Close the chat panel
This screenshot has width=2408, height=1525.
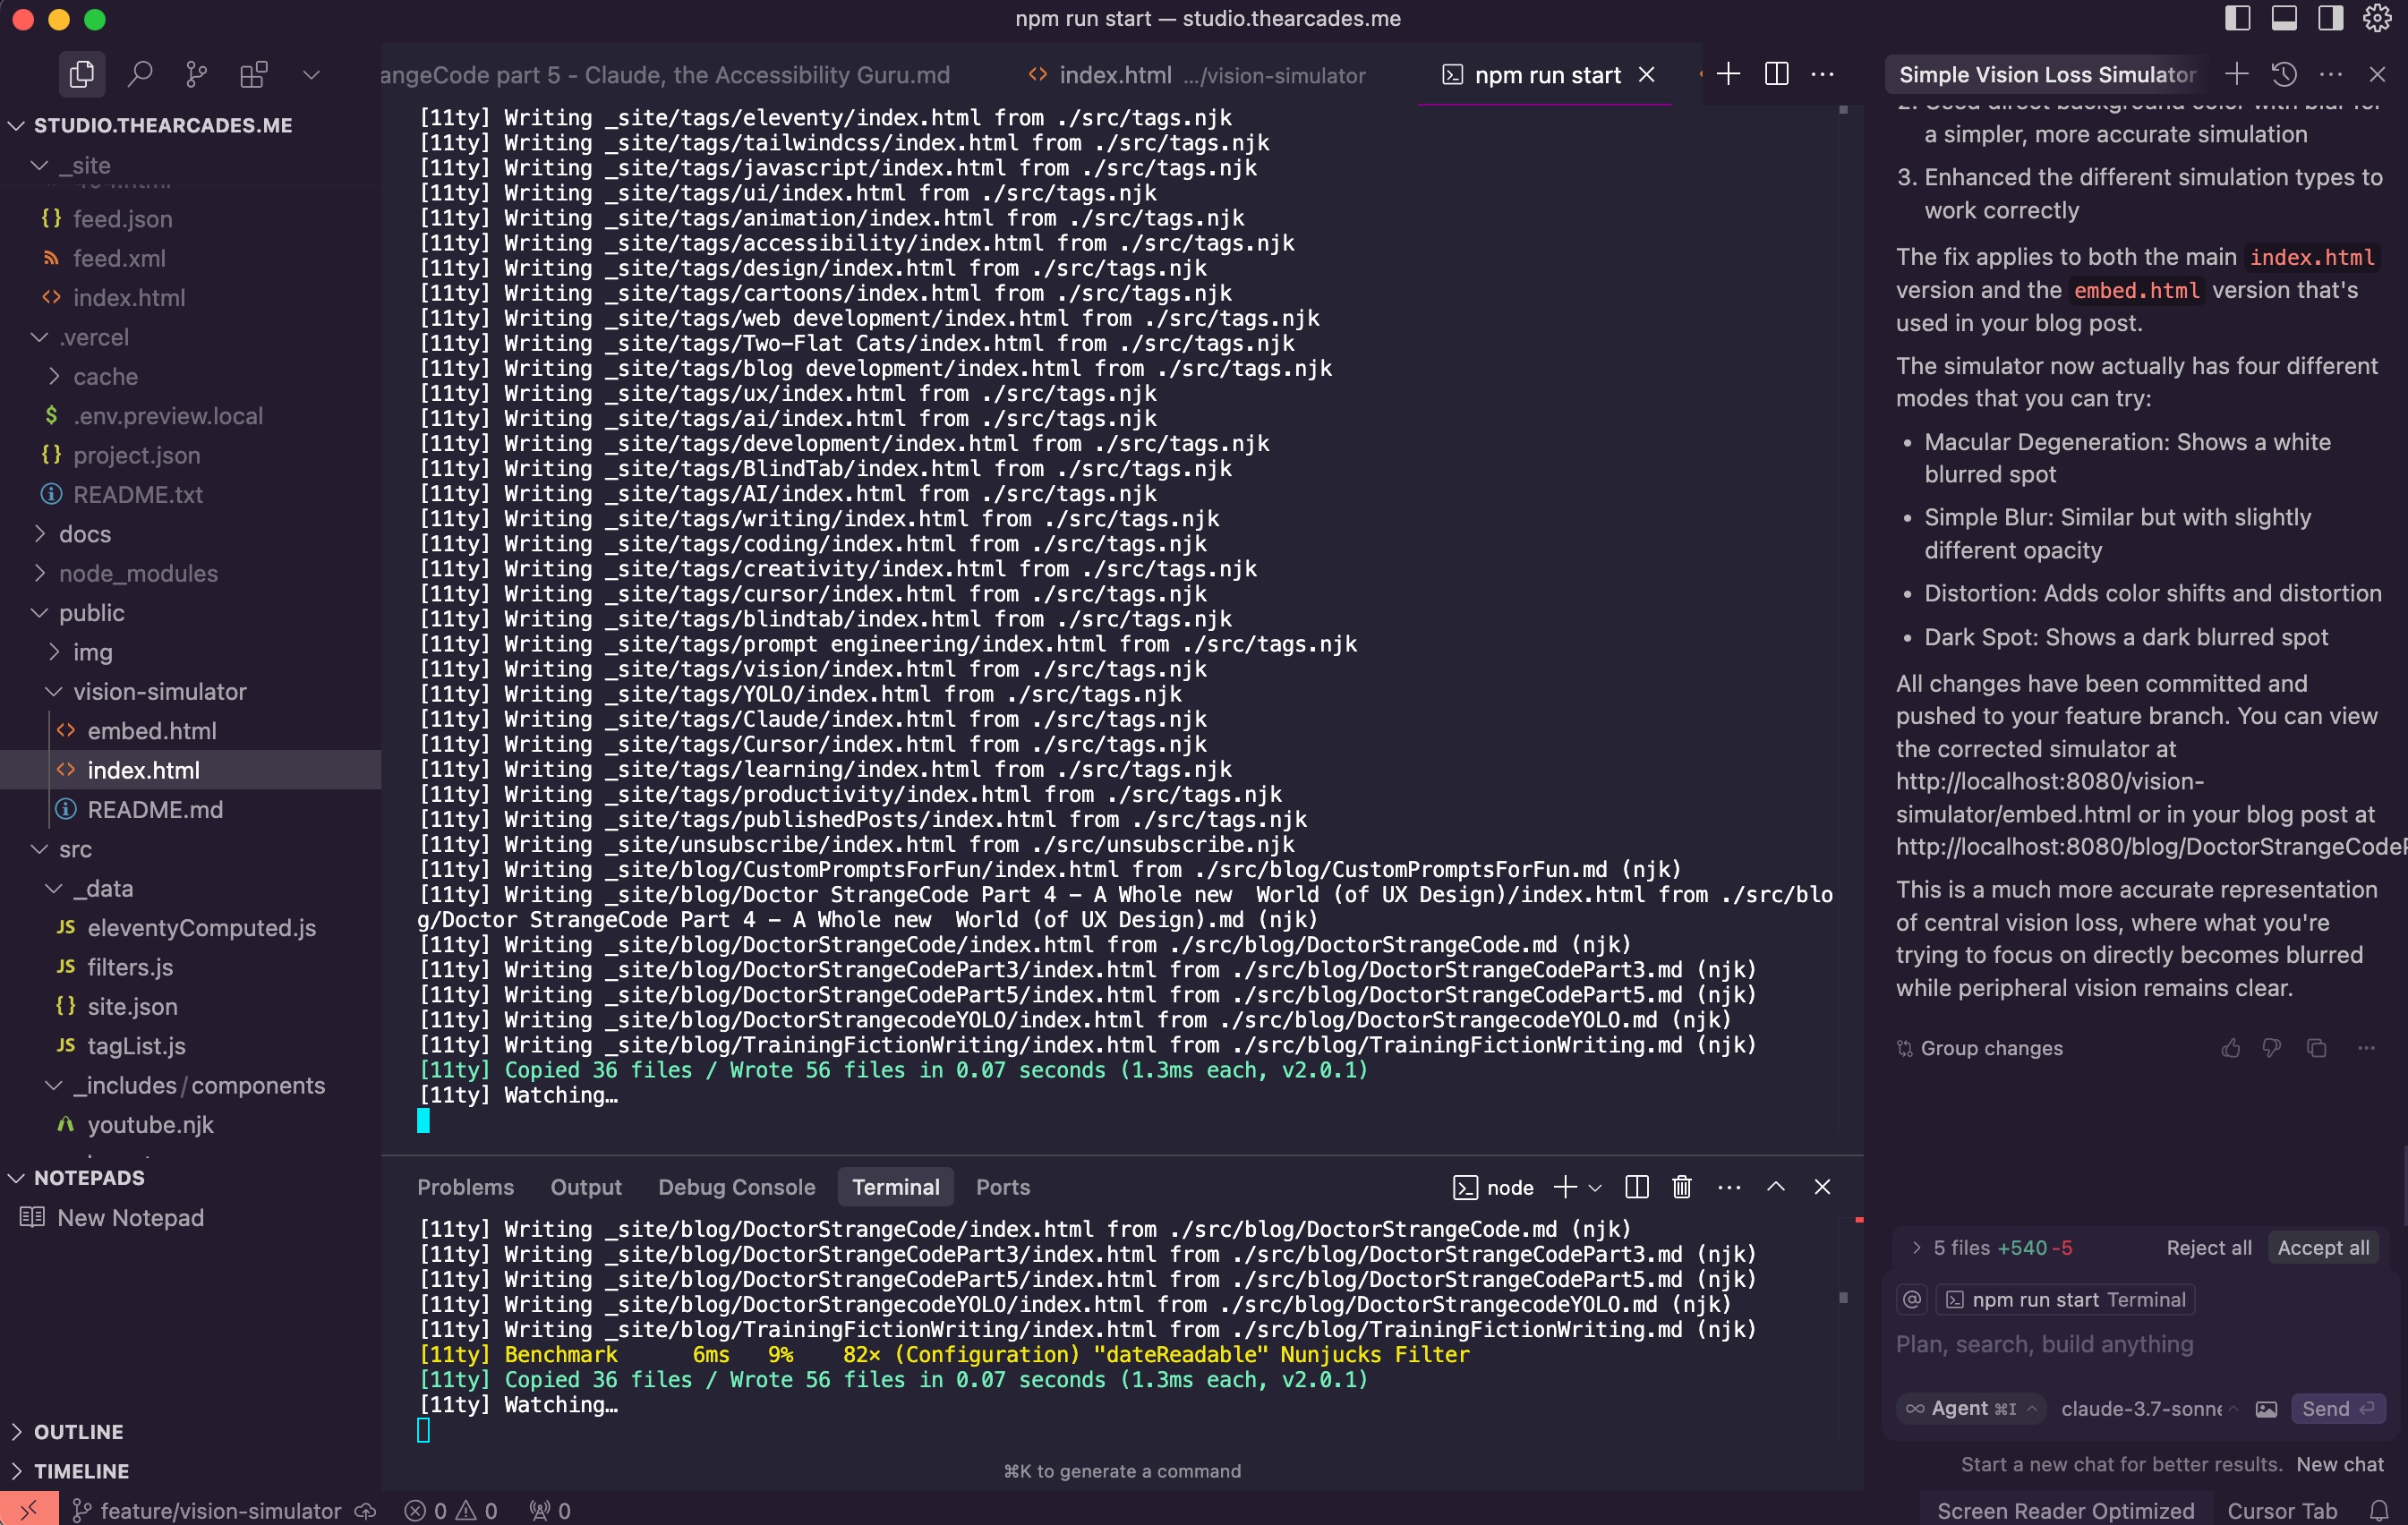[x=2377, y=74]
